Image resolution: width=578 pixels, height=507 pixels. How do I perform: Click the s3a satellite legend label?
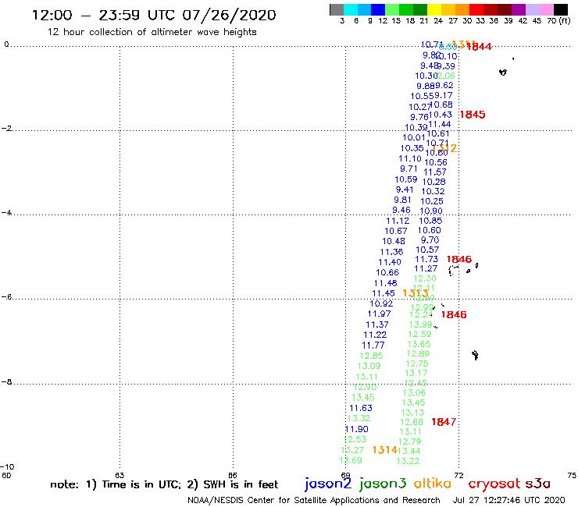pyautogui.click(x=537, y=484)
